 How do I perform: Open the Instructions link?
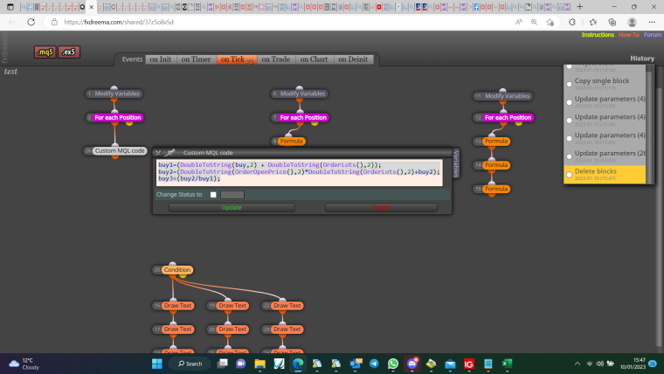(598, 35)
